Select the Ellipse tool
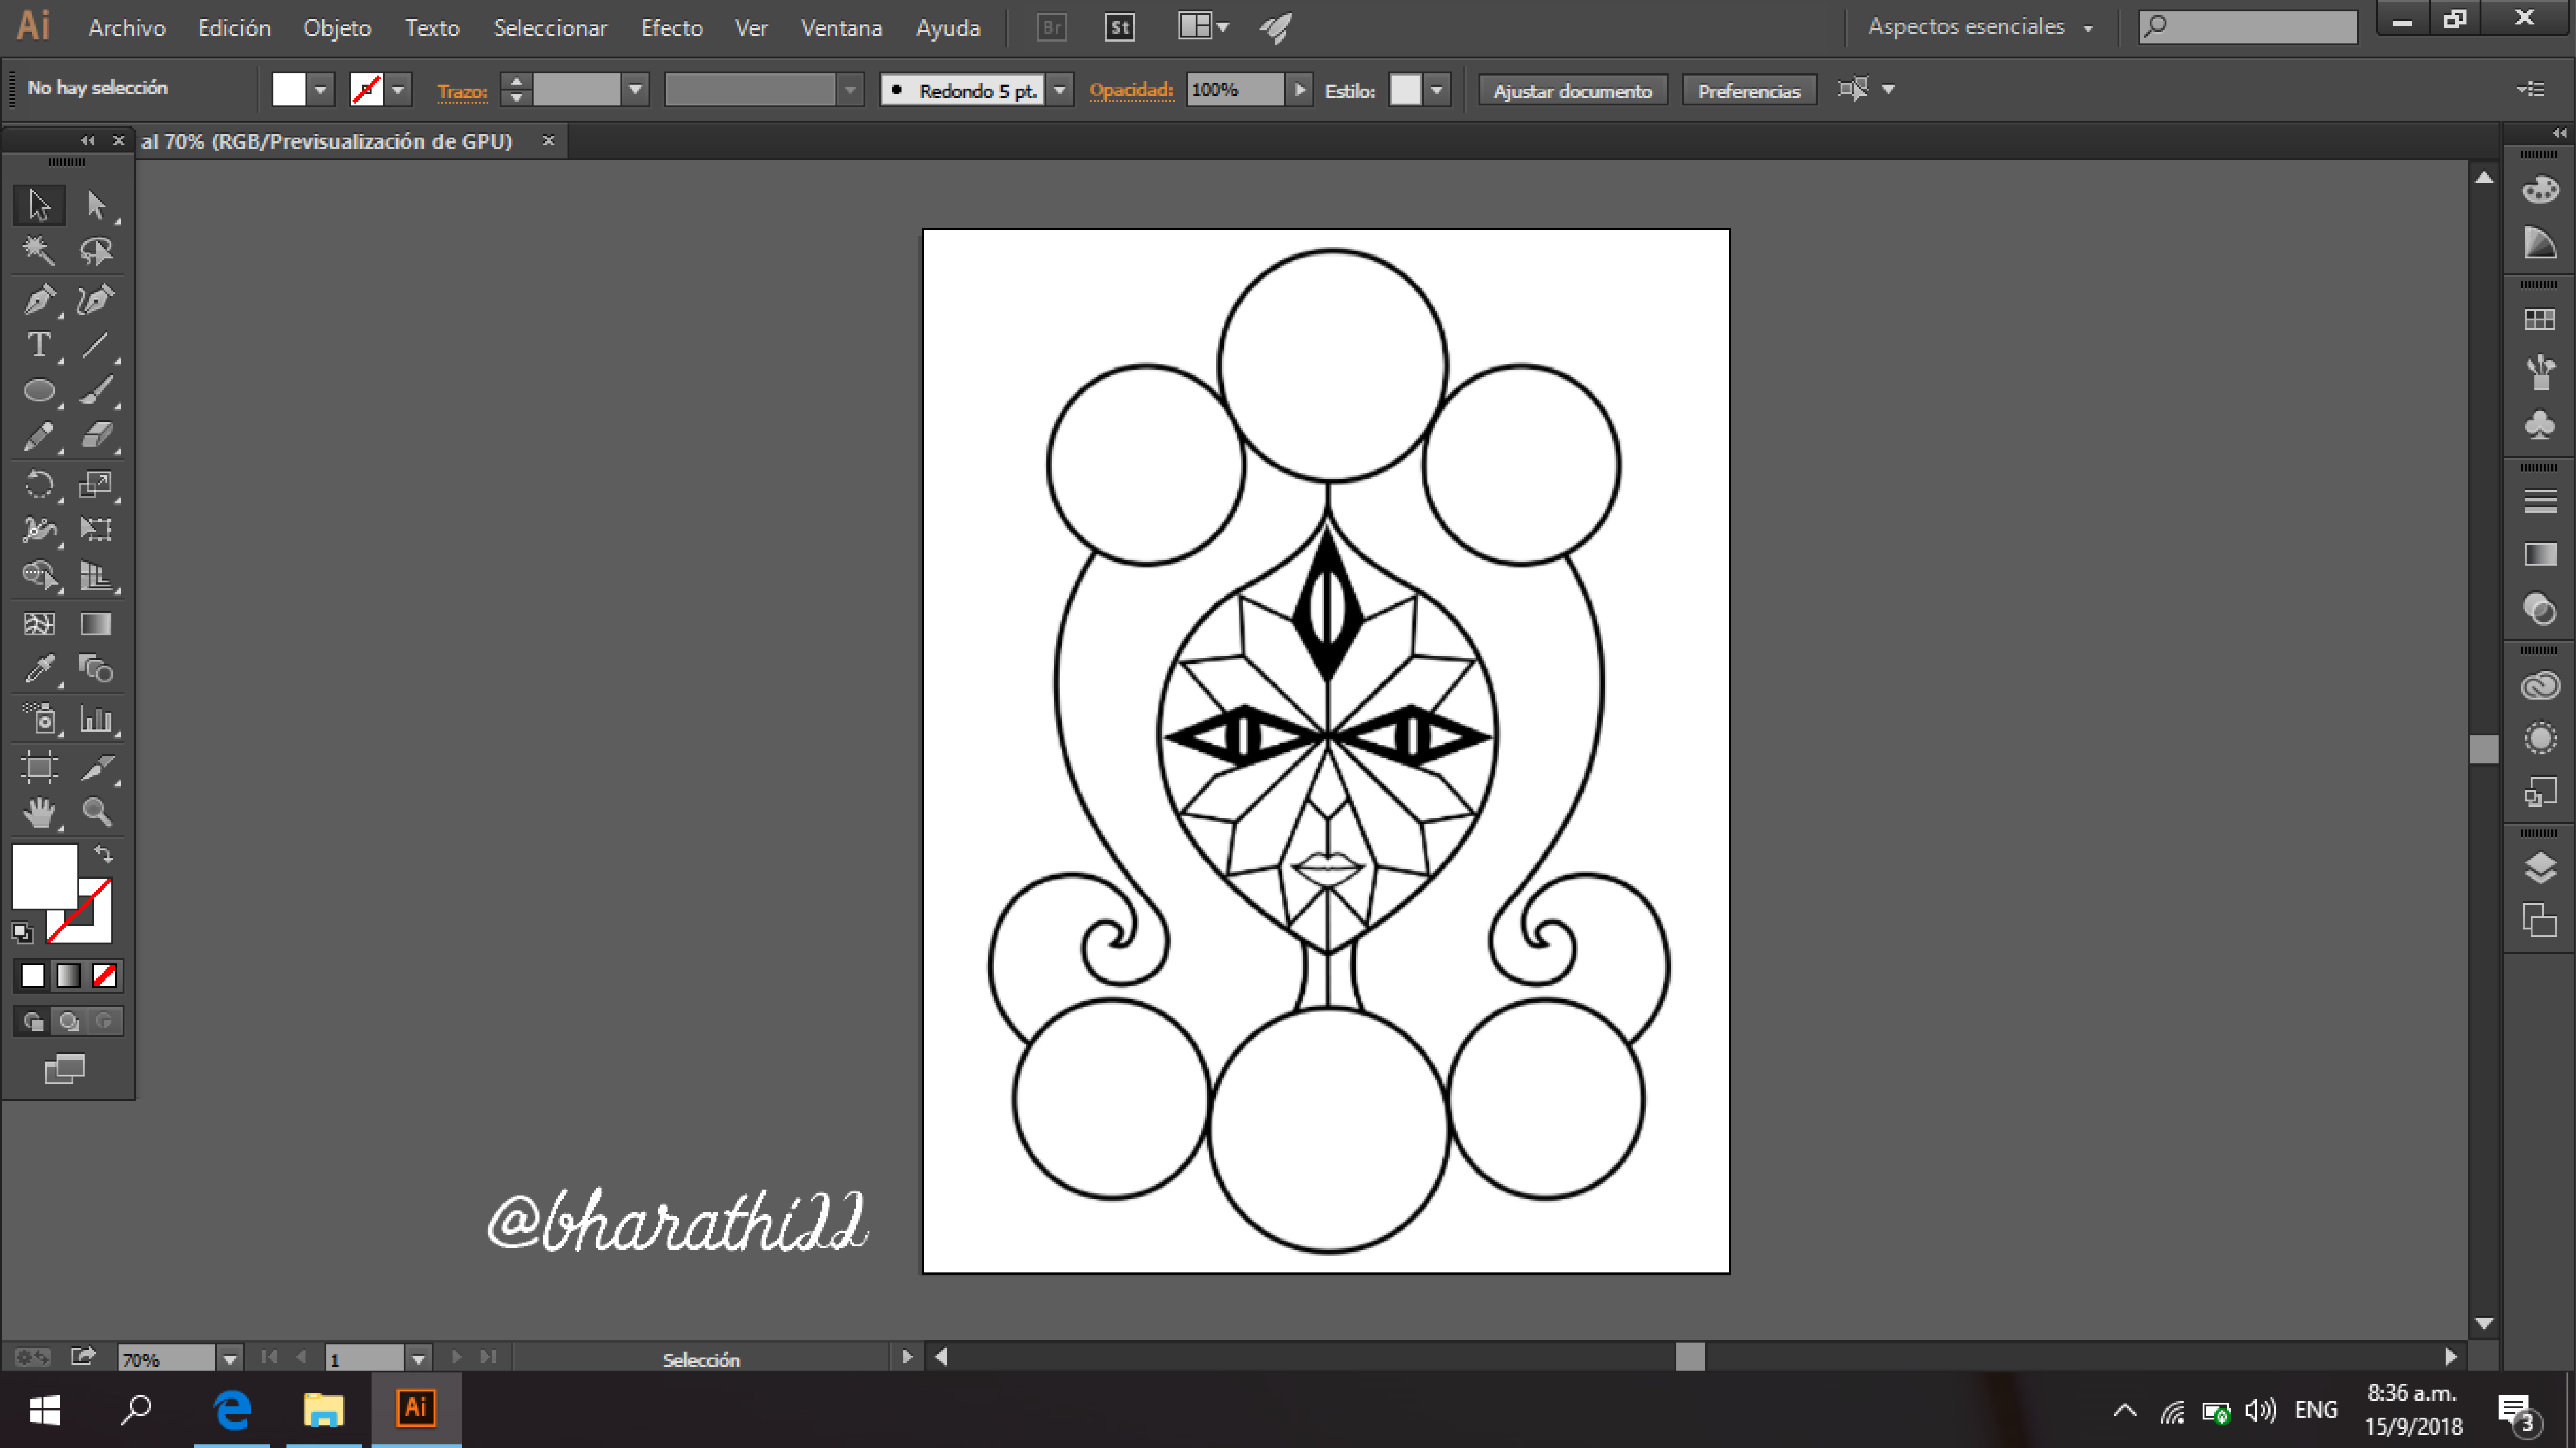2576x1448 pixels. click(x=39, y=390)
